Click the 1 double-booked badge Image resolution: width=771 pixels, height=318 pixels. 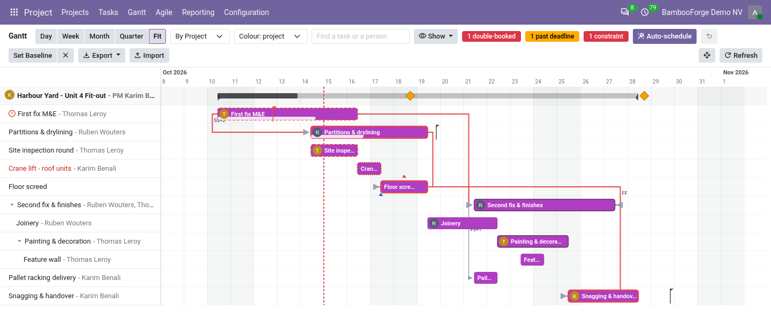click(x=492, y=36)
